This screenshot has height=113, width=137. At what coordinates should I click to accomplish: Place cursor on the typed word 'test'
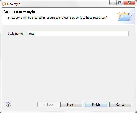(31, 34)
